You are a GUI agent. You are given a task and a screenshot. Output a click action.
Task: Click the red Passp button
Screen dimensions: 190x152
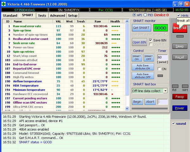180,97
